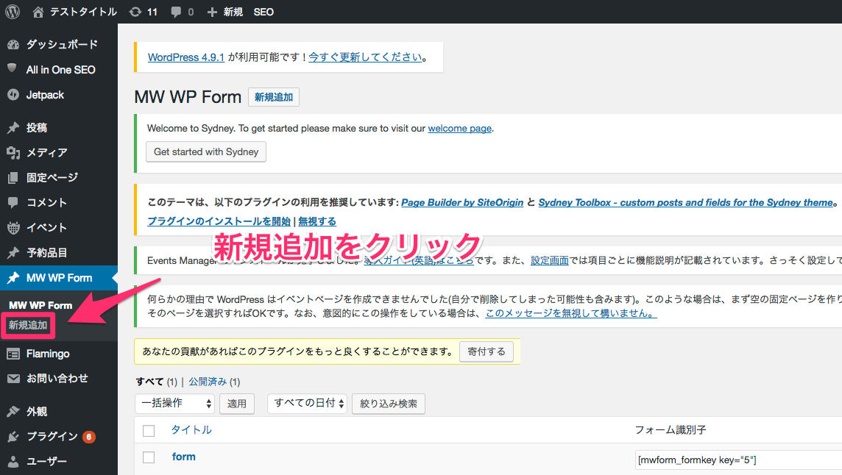
Task: Click the updates refresh icon
Action: [x=136, y=12]
